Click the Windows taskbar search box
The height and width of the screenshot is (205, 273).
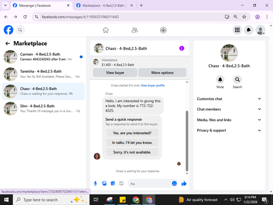(x=51, y=200)
